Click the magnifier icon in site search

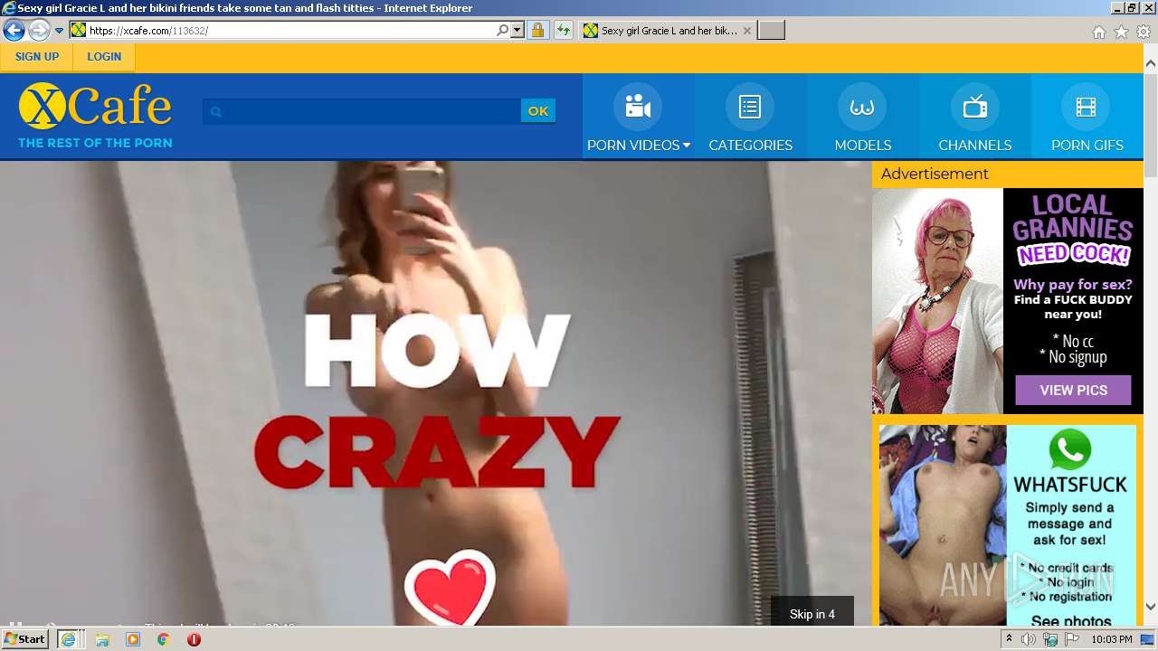[x=215, y=111]
